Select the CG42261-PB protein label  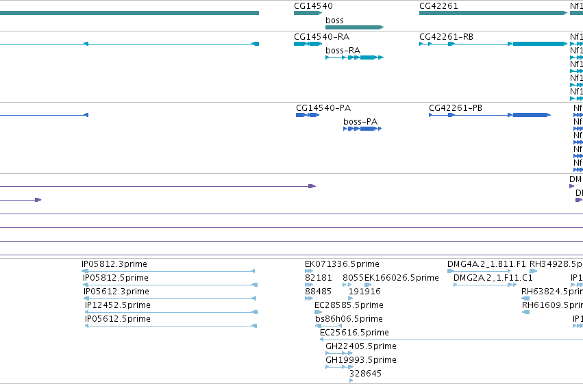(x=456, y=108)
